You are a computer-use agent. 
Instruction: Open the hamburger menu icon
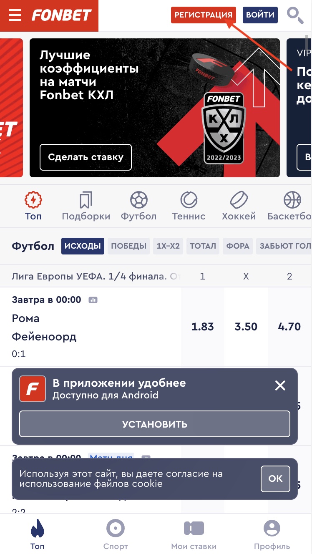(x=15, y=15)
